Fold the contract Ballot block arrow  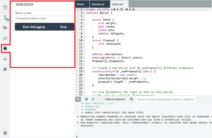click(x=84, y=13)
